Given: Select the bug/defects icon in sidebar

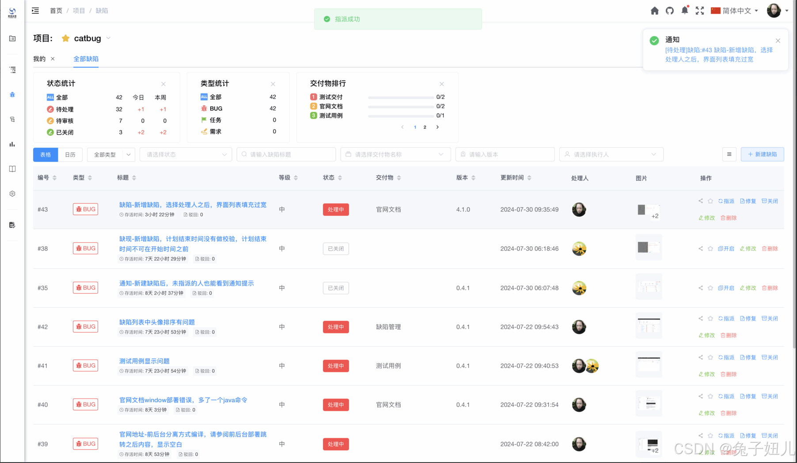Looking at the screenshot, I should [x=12, y=95].
